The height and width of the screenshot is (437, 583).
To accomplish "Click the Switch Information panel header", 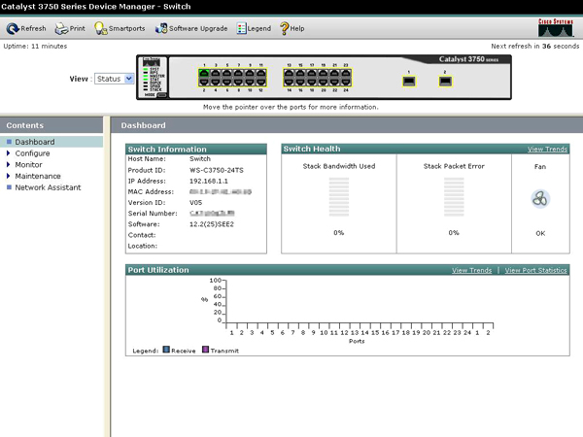I will (196, 149).
